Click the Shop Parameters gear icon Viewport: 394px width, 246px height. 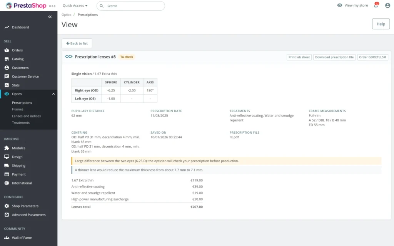(7, 206)
